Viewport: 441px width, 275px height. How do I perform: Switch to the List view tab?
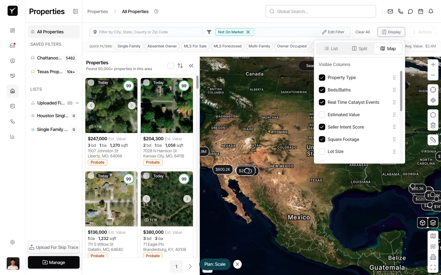[x=331, y=48]
